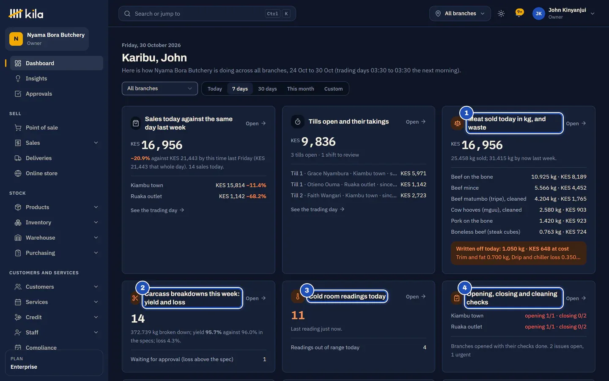Click the Inventory boxes icon
The image size is (609, 381).
(x=18, y=222)
